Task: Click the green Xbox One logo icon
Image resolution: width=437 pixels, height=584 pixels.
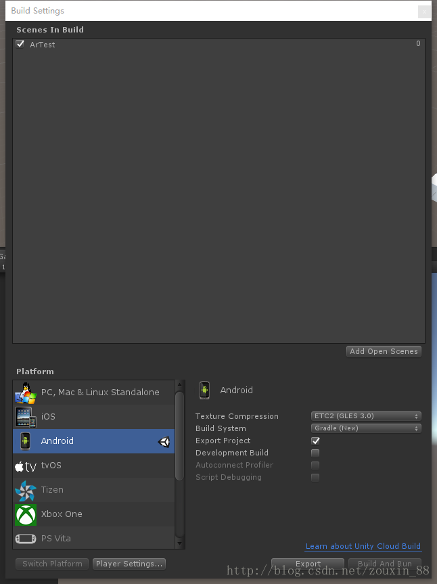Action: coord(26,515)
